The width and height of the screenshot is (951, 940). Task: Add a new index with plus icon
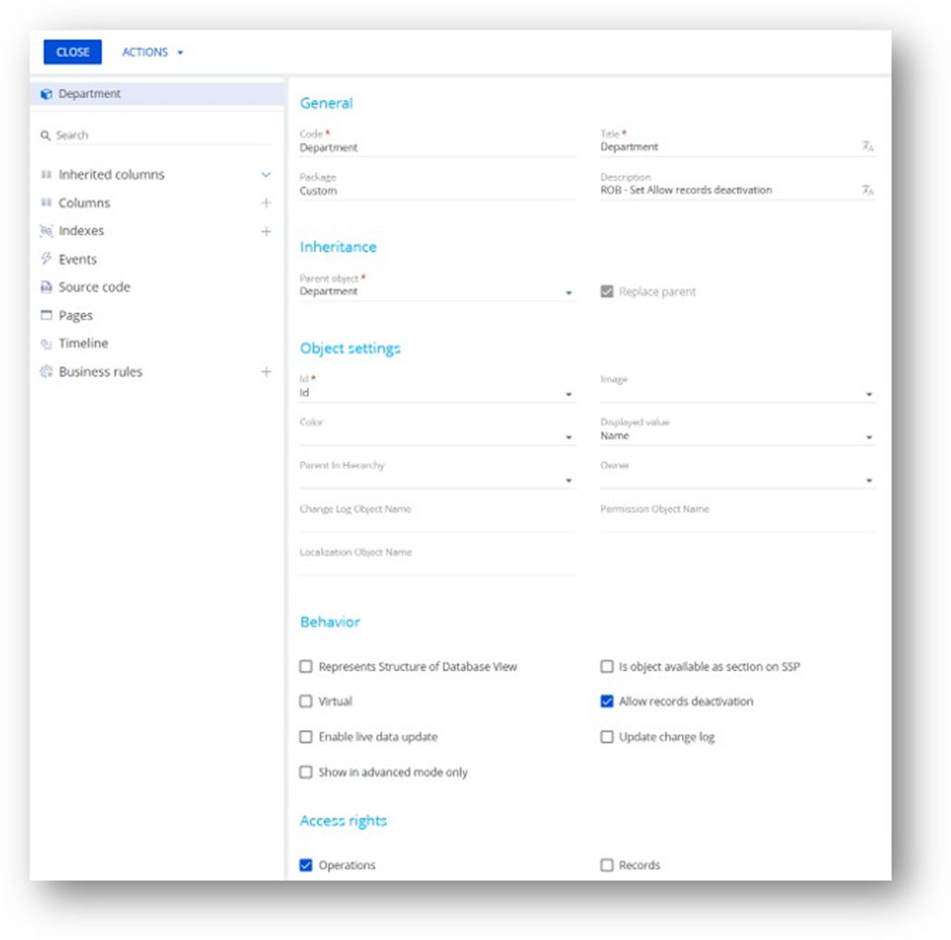coord(266,232)
